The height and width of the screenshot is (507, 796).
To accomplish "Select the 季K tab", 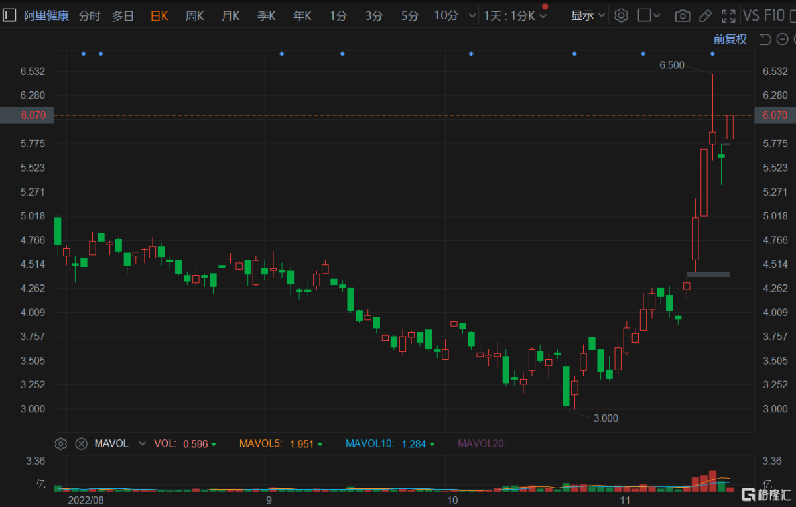I will click(x=266, y=15).
